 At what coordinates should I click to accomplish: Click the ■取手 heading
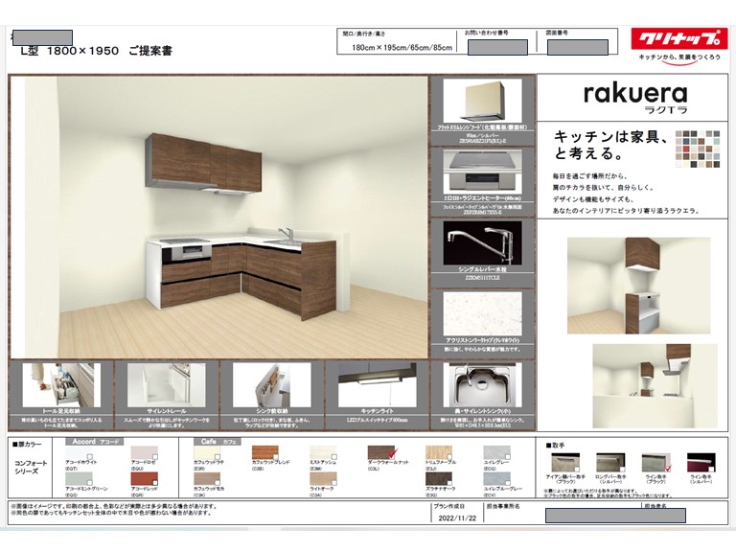(555, 445)
